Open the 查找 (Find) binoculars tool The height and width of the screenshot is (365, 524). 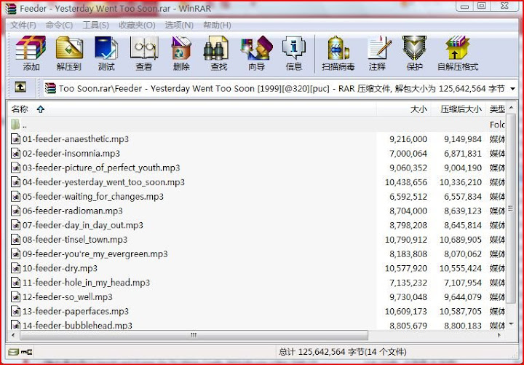pos(219,53)
